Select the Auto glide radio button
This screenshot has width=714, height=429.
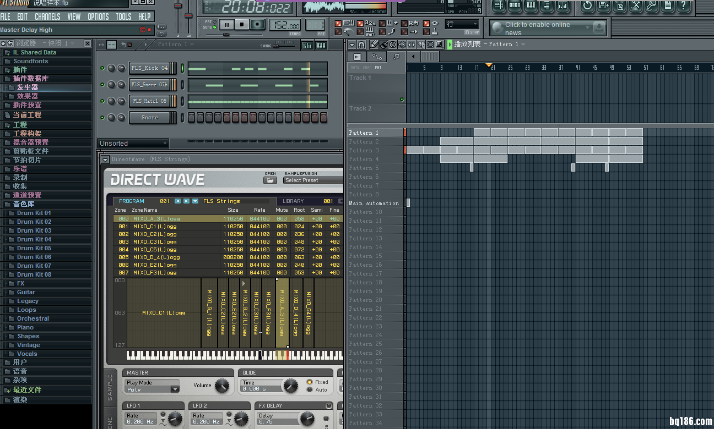tap(310, 390)
